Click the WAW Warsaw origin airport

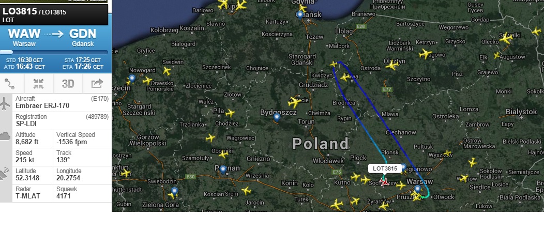coord(24,38)
